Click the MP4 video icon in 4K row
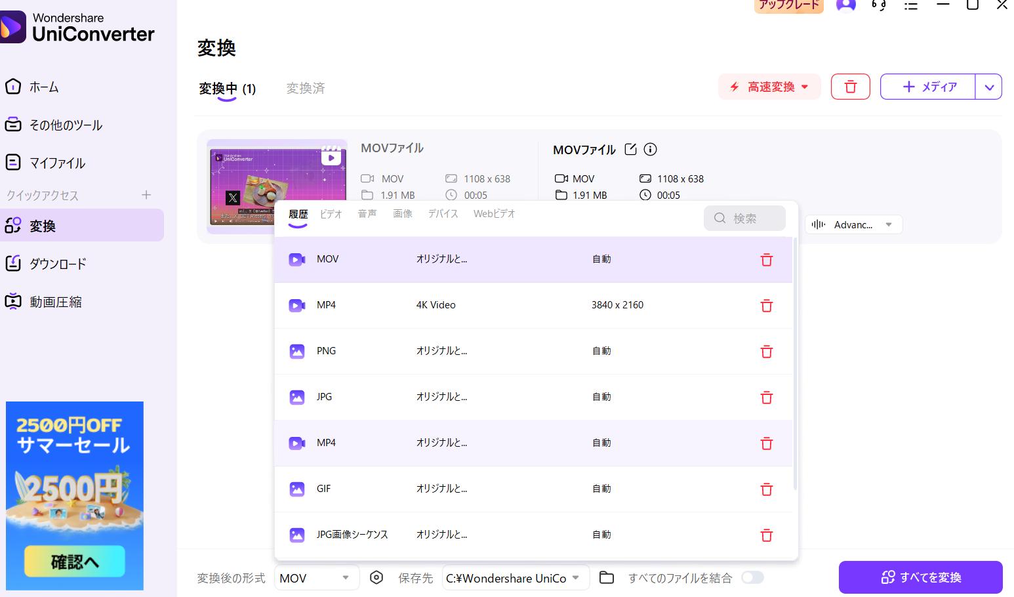The width and height of the screenshot is (1014, 597). tap(297, 305)
